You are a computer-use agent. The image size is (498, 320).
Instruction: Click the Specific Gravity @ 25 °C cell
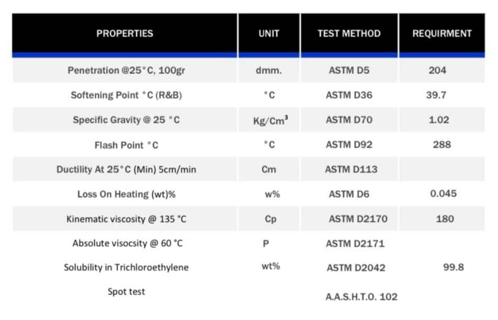click(x=126, y=120)
